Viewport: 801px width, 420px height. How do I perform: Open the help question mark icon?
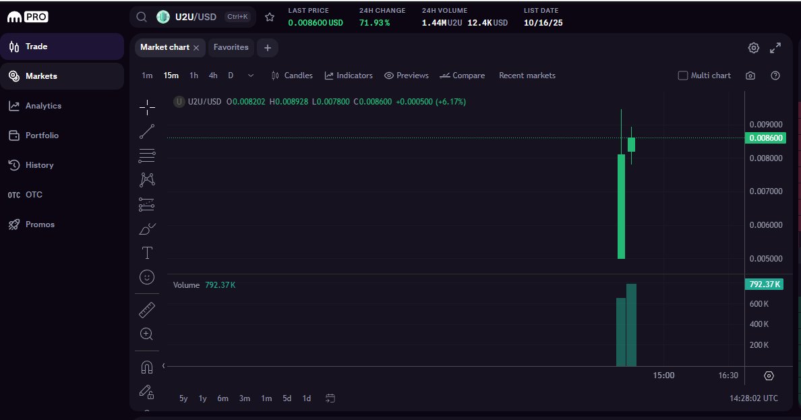click(775, 76)
